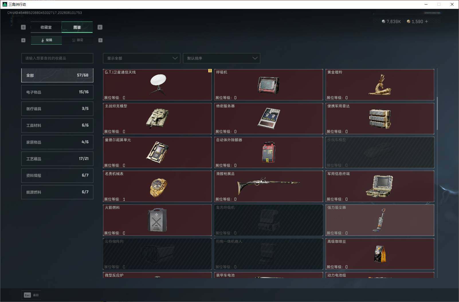
Task: Switch to the 限定 sub-tab
Action: click(x=77, y=40)
